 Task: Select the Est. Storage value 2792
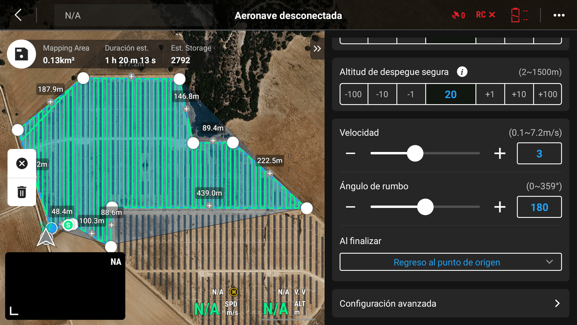click(181, 60)
